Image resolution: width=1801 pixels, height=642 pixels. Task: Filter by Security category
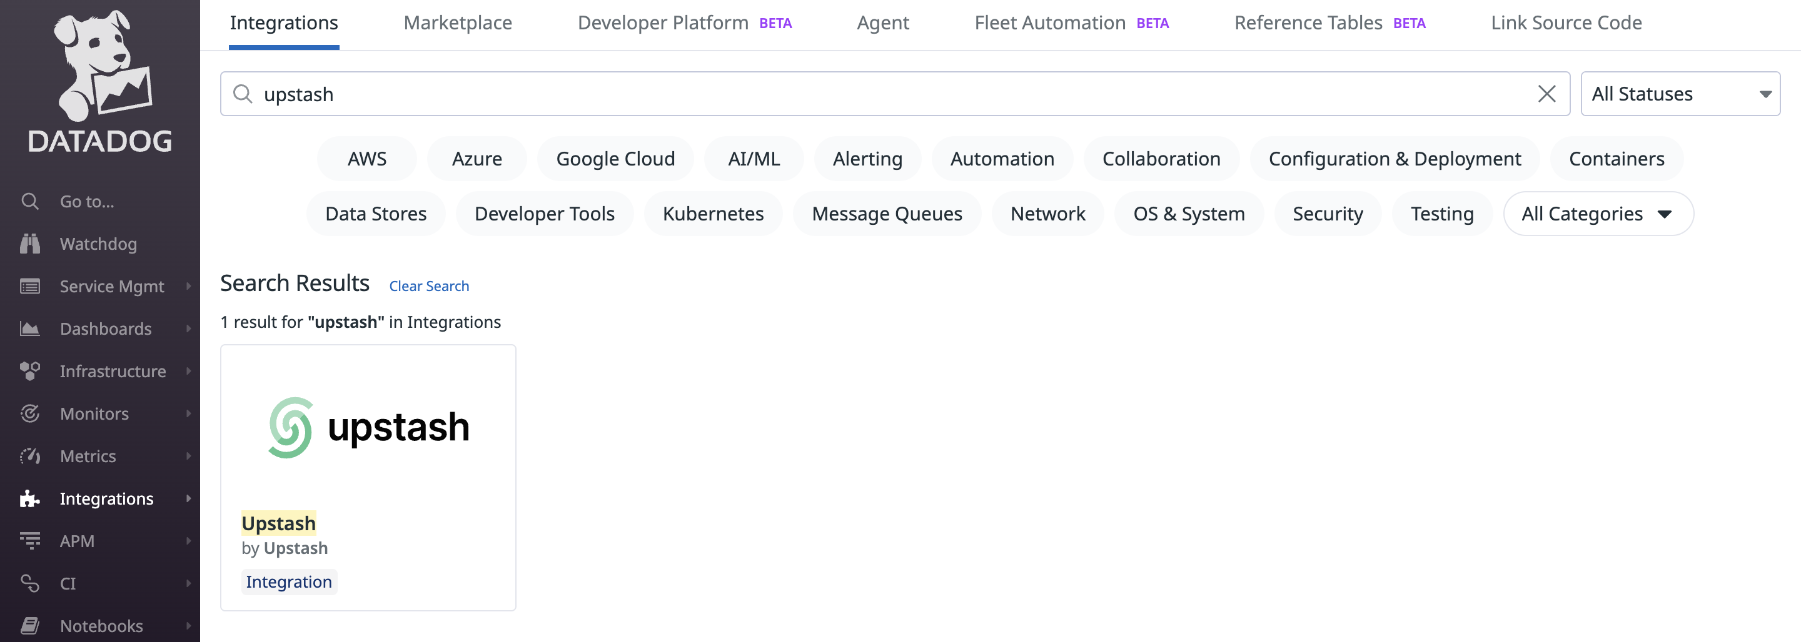click(1328, 214)
